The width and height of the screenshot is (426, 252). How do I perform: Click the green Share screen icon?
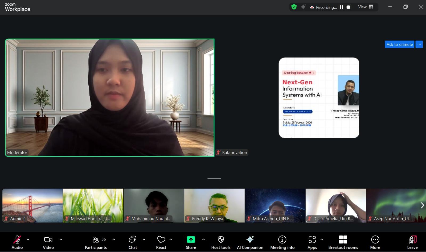[191, 240]
